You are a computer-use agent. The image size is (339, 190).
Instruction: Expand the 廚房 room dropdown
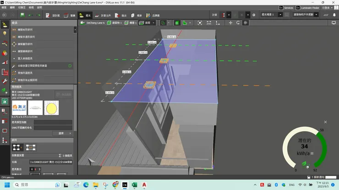tap(153, 22)
